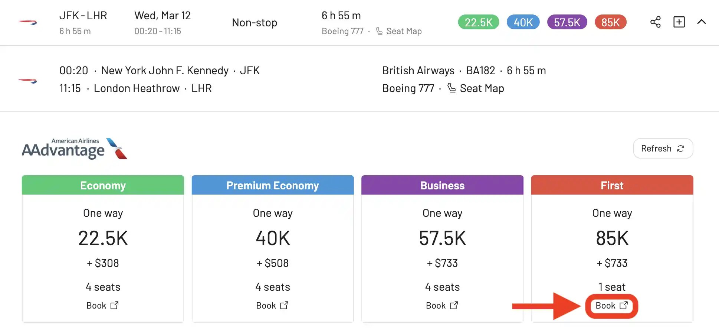719x329 pixels.
Task: Click British Airways logo in header row
Action: pyautogui.click(x=28, y=23)
